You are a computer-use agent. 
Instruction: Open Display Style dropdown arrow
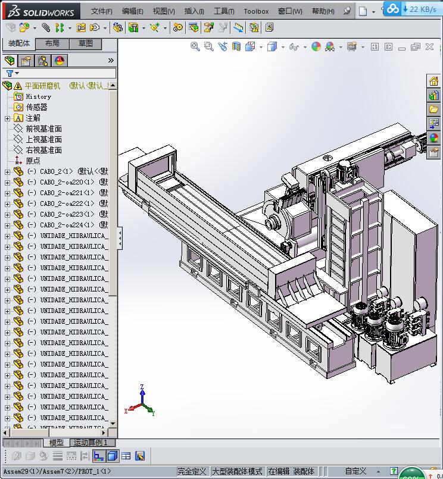click(283, 47)
